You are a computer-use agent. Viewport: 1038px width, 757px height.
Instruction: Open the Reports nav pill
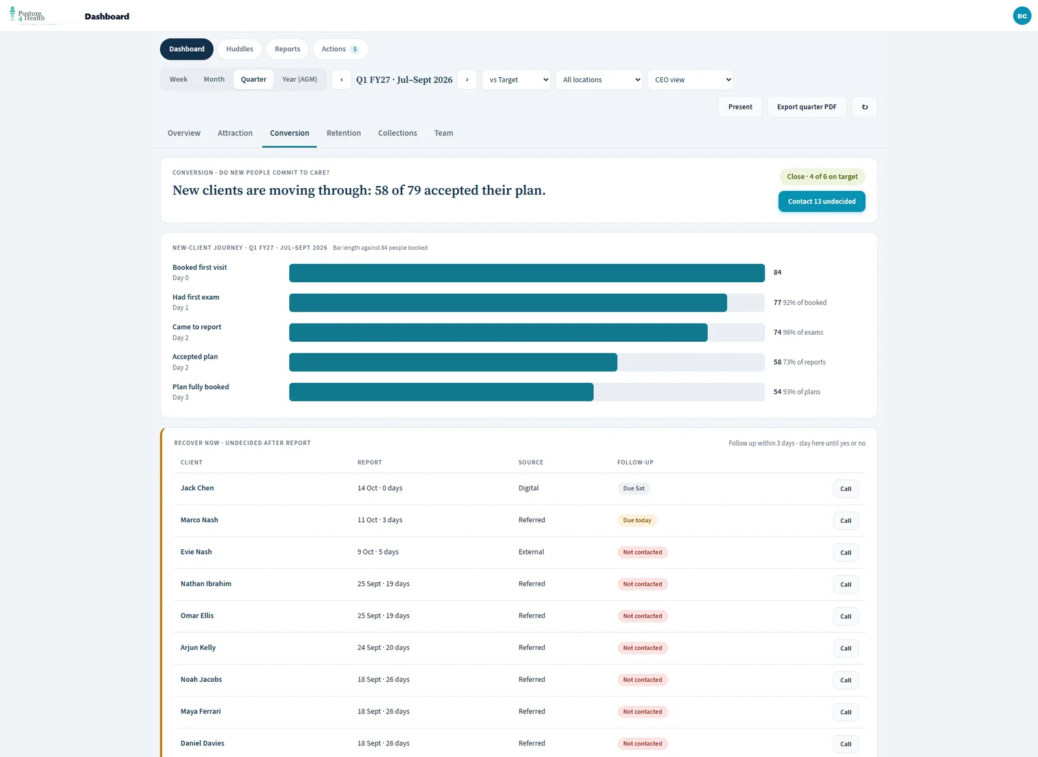287,49
